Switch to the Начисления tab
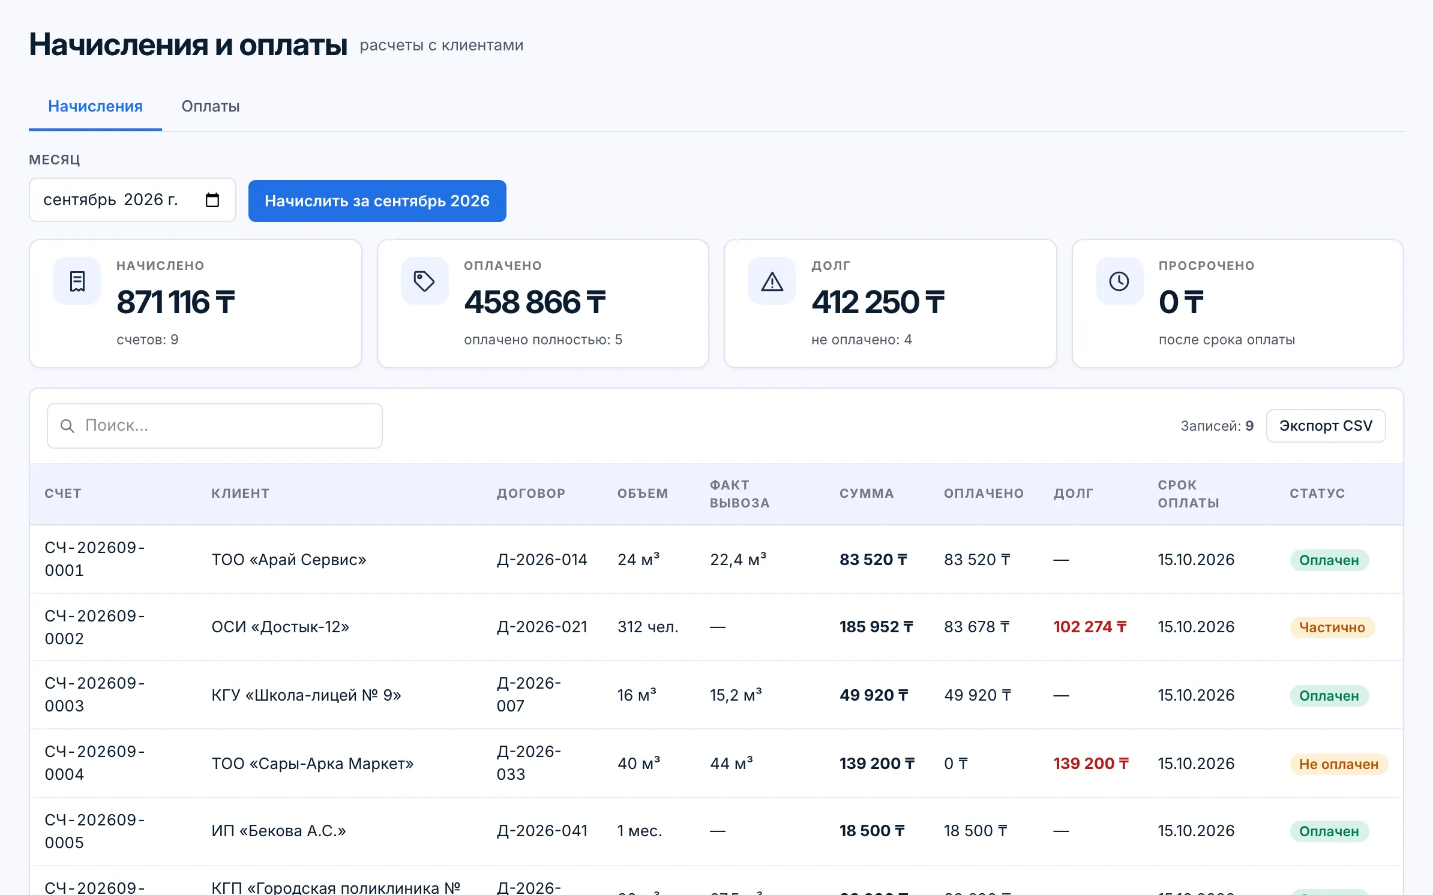Screen dimensions: 1433x895 click(x=95, y=106)
